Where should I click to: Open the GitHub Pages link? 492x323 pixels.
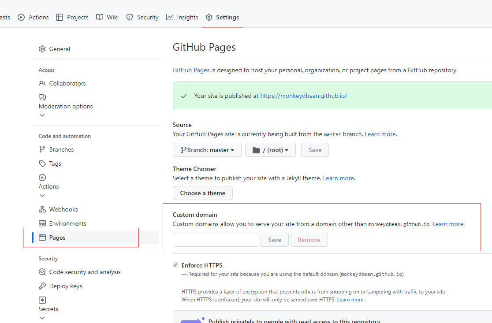click(191, 70)
